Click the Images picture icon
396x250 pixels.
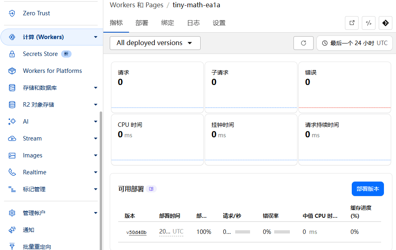point(12,155)
